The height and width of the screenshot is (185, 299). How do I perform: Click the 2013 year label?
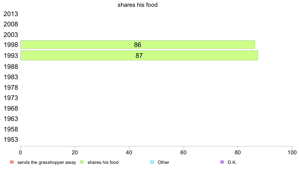11,14
